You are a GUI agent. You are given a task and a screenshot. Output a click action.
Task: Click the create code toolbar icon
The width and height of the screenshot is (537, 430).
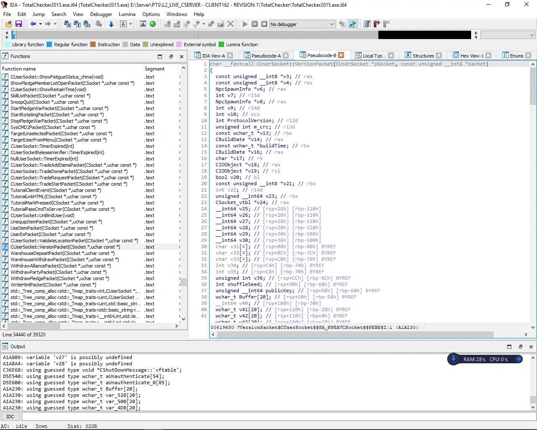click(167, 24)
